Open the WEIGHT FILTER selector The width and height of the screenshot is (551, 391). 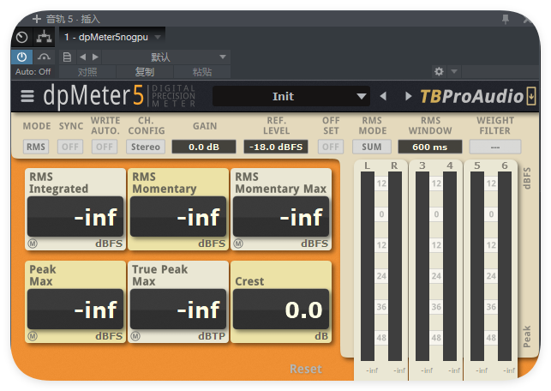[x=495, y=147]
